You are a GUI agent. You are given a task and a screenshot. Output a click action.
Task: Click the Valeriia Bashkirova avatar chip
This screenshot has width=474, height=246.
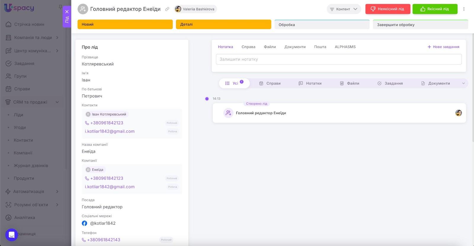196,9
